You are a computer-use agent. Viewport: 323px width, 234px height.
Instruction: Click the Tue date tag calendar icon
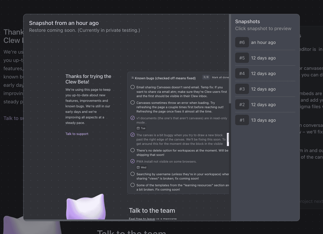[x=138, y=128]
